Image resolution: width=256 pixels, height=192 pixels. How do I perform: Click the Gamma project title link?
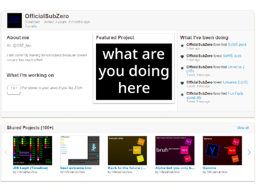(210, 168)
